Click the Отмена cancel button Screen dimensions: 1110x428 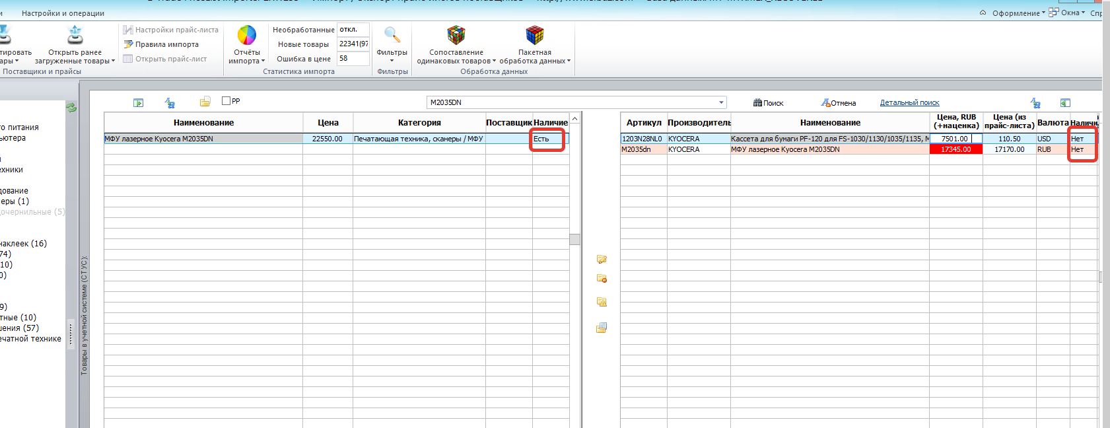click(839, 103)
